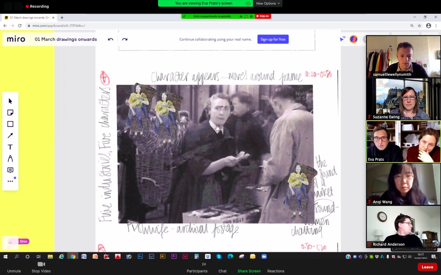
Task: Show more tools via the three-dots icon
Action: [10, 181]
